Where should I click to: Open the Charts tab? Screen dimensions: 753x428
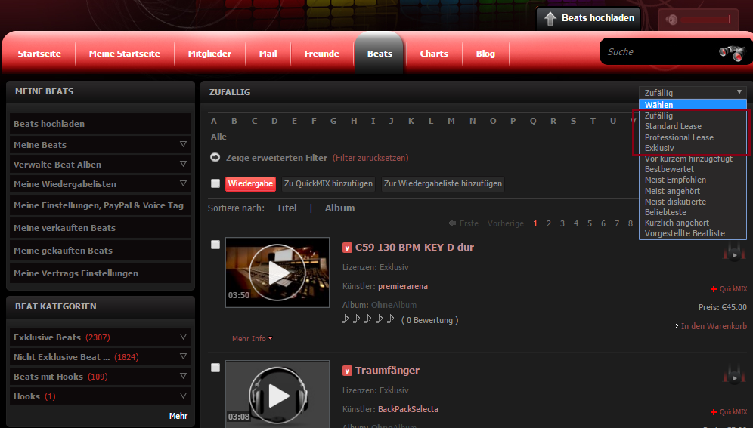point(434,54)
